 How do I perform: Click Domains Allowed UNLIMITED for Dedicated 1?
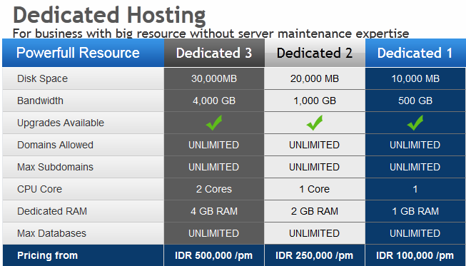coord(415,145)
